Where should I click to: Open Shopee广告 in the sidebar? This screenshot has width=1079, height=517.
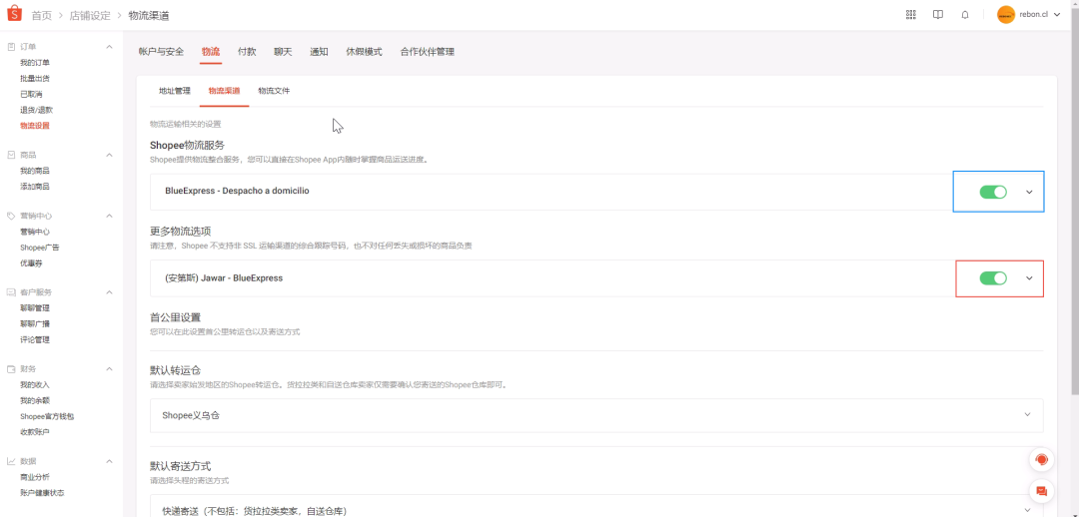coord(40,248)
